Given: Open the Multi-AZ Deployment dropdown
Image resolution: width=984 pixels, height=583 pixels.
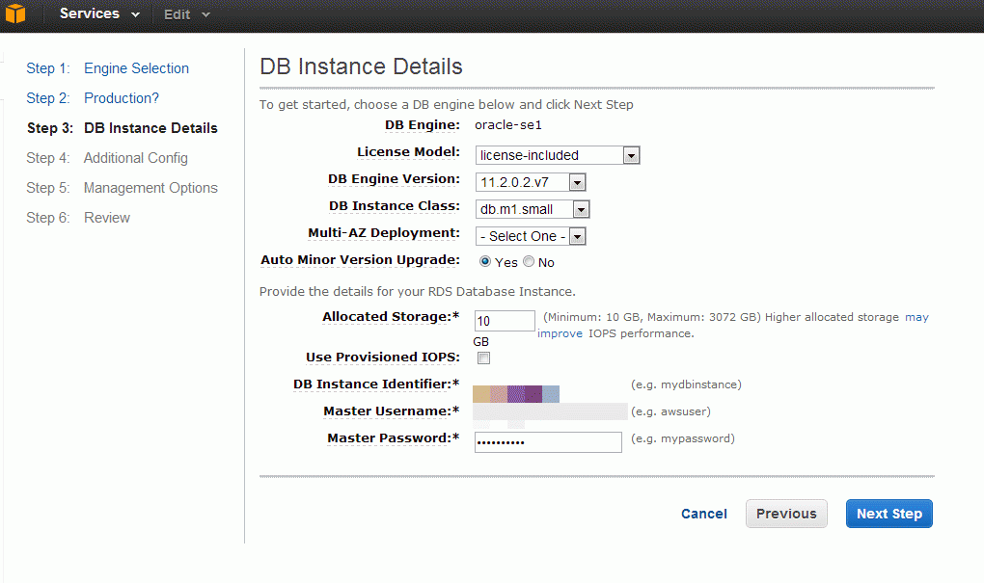Looking at the screenshot, I should (x=531, y=236).
